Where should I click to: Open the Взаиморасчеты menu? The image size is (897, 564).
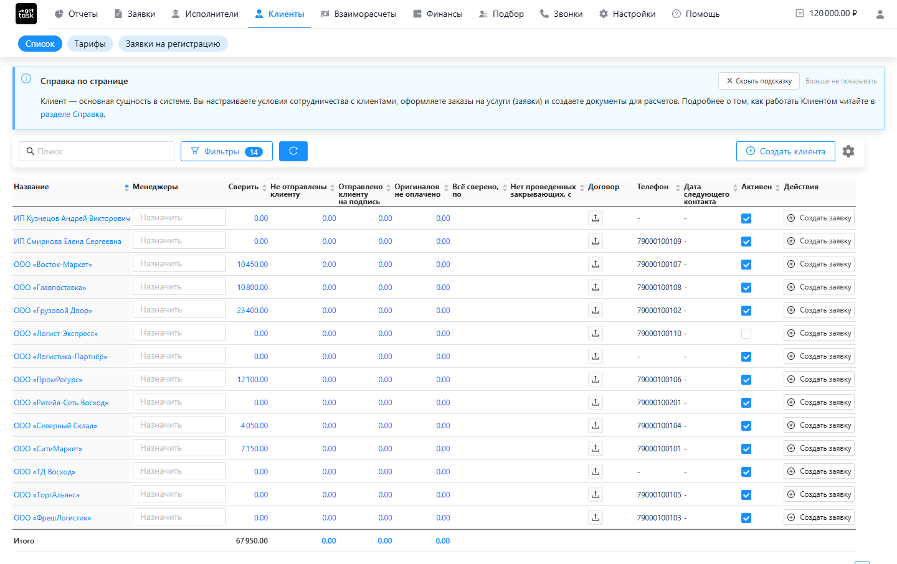[358, 14]
